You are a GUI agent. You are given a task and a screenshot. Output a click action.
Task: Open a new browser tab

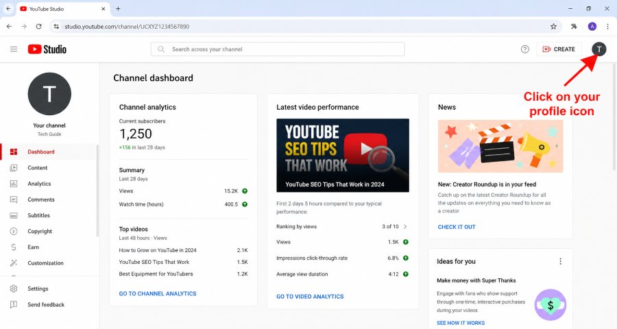tap(118, 9)
